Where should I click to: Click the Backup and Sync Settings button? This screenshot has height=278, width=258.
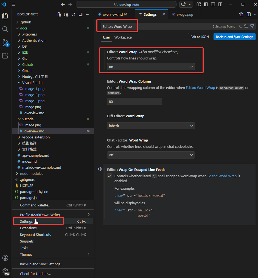click(x=234, y=37)
